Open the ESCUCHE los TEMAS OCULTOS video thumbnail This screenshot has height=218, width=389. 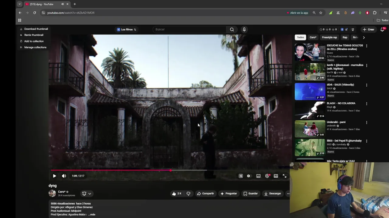[310, 52]
